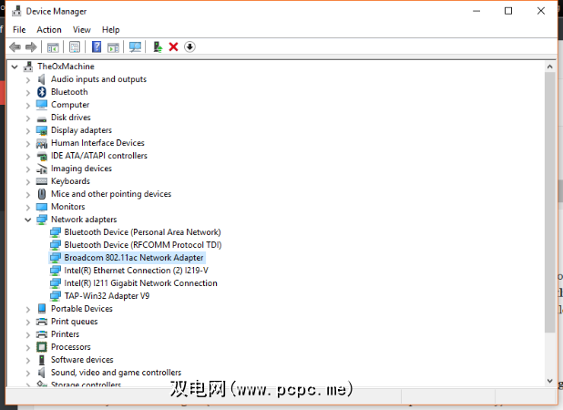563x410 pixels.
Task: Select IDE ATA/ATAPI controllers label
Action: point(99,156)
